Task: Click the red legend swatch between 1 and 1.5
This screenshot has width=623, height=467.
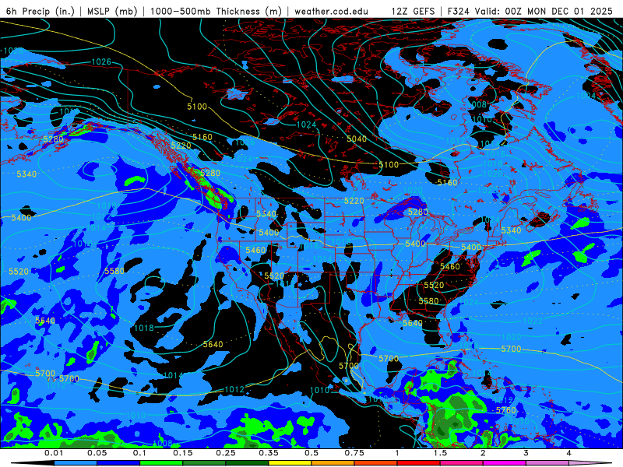Action: tap(419, 463)
